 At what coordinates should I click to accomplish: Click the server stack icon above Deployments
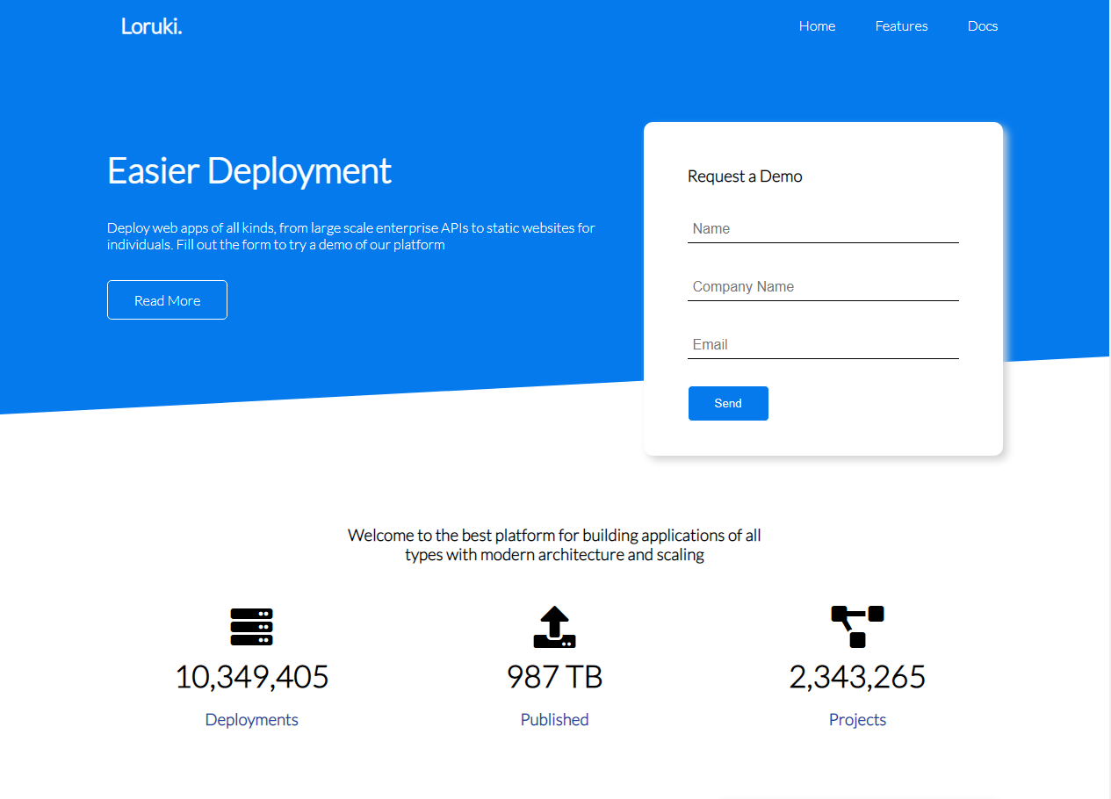pos(251,627)
